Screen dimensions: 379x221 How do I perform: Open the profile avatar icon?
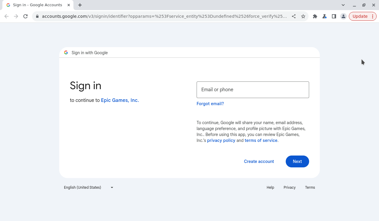(x=343, y=16)
